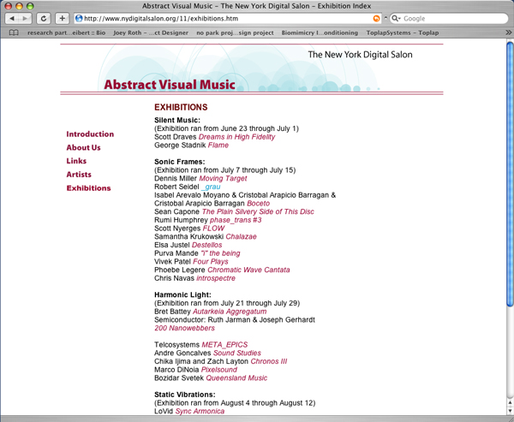Open the bookmarks library book icon
Image resolution: width=514 pixels, height=422 pixels.
[14, 33]
